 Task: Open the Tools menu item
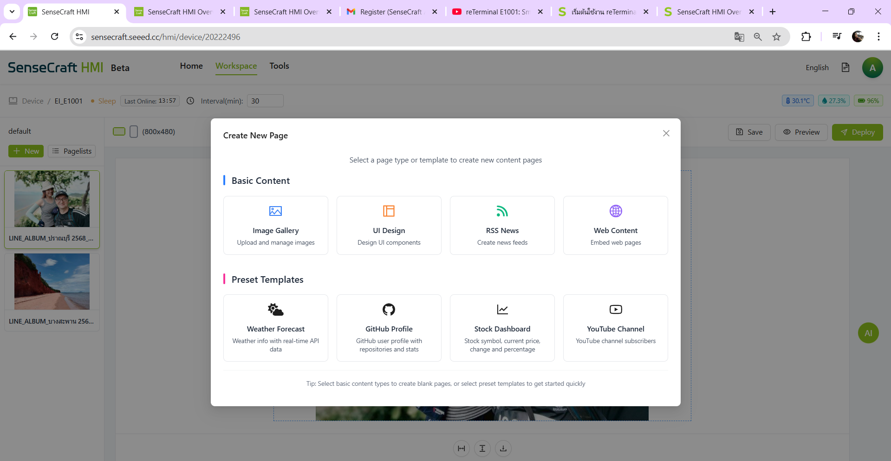[x=279, y=66]
